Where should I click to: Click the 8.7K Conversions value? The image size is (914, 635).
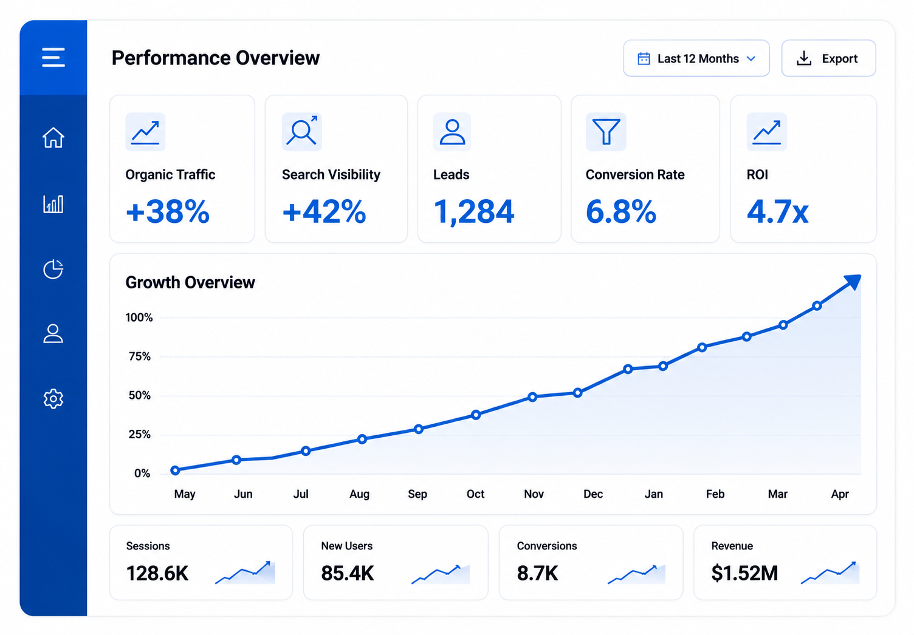[x=538, y=573]
